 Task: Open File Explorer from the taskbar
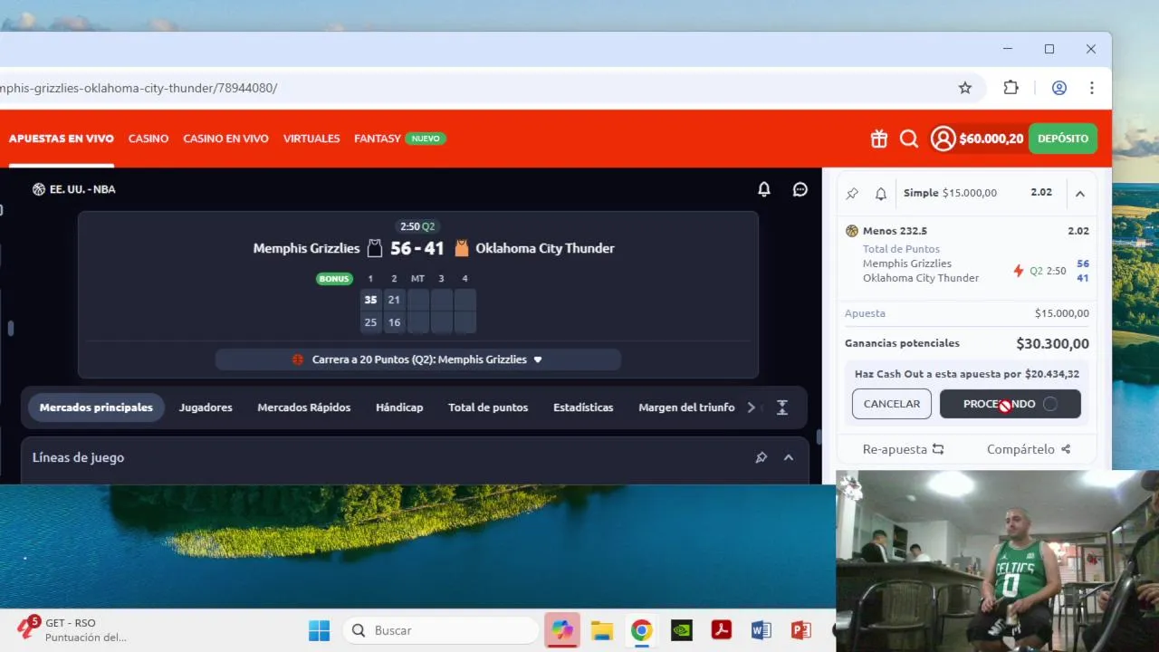(x=602, y=630)
